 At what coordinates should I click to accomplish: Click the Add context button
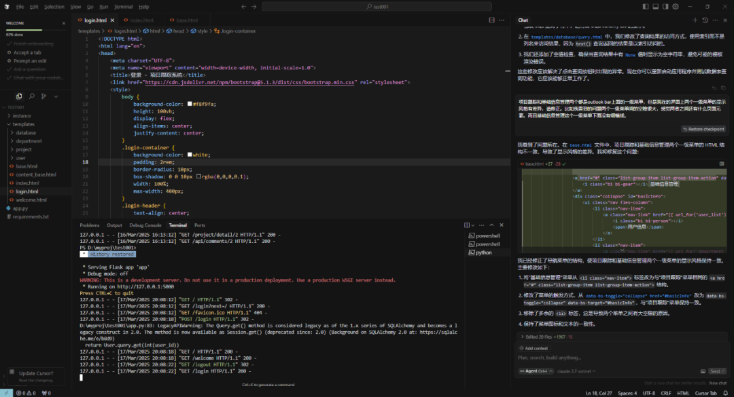(x=534, y=348)
